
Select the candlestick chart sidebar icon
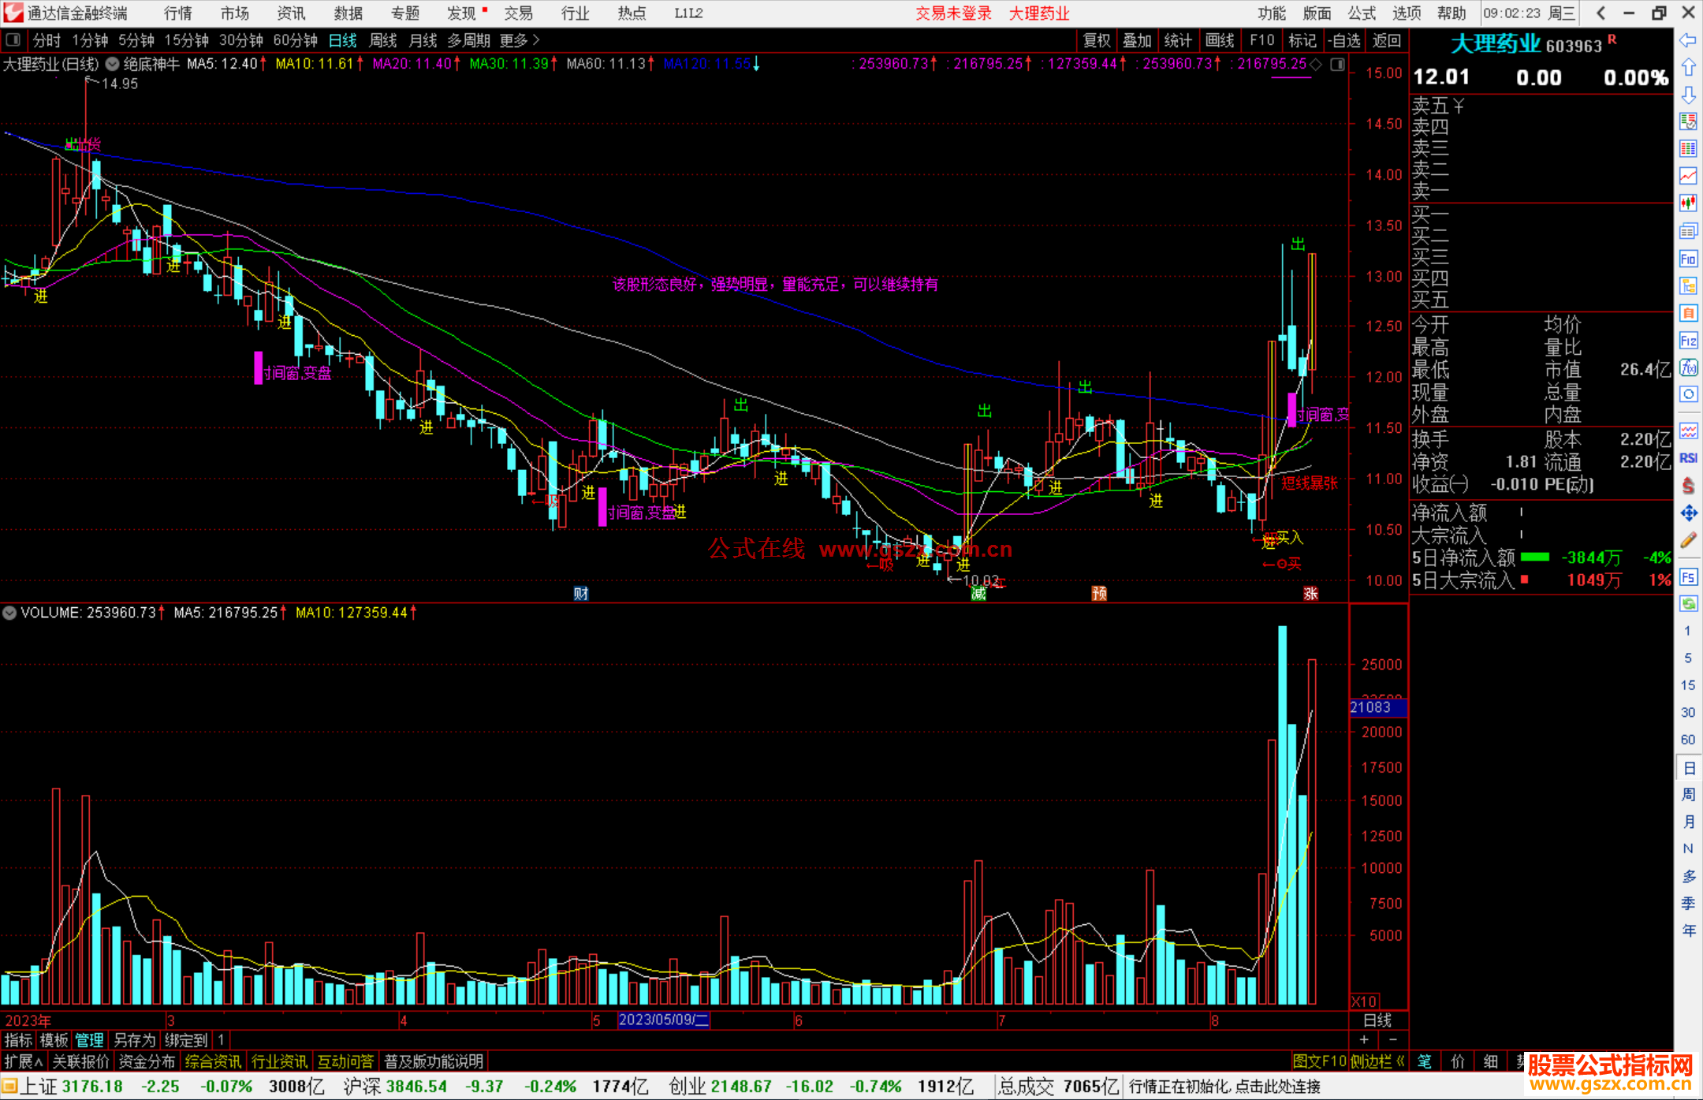click(x=1688, y=203)
